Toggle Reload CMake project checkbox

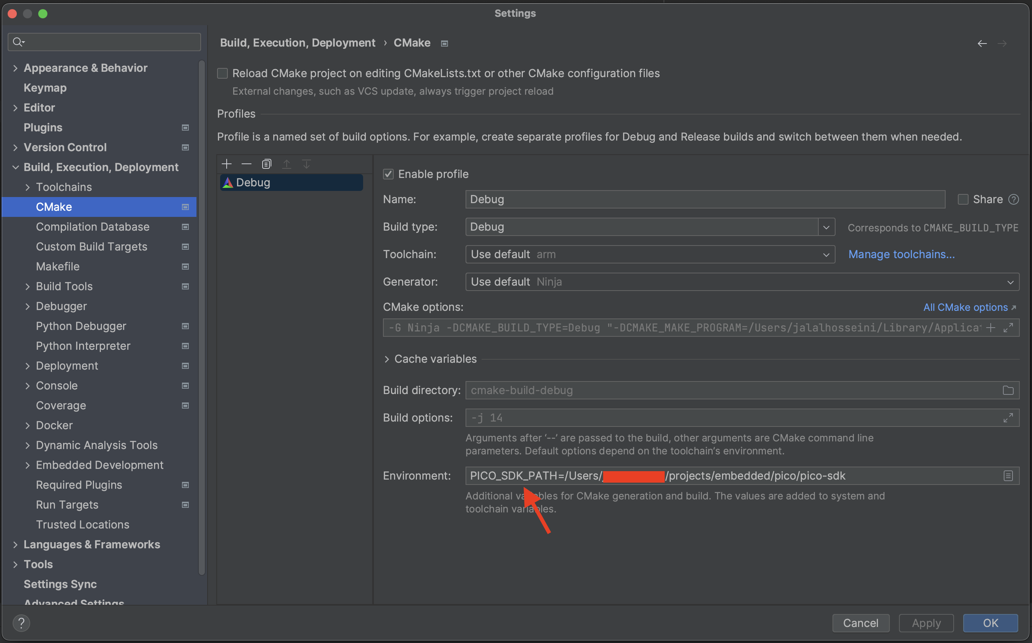click(x=222, y=73)
